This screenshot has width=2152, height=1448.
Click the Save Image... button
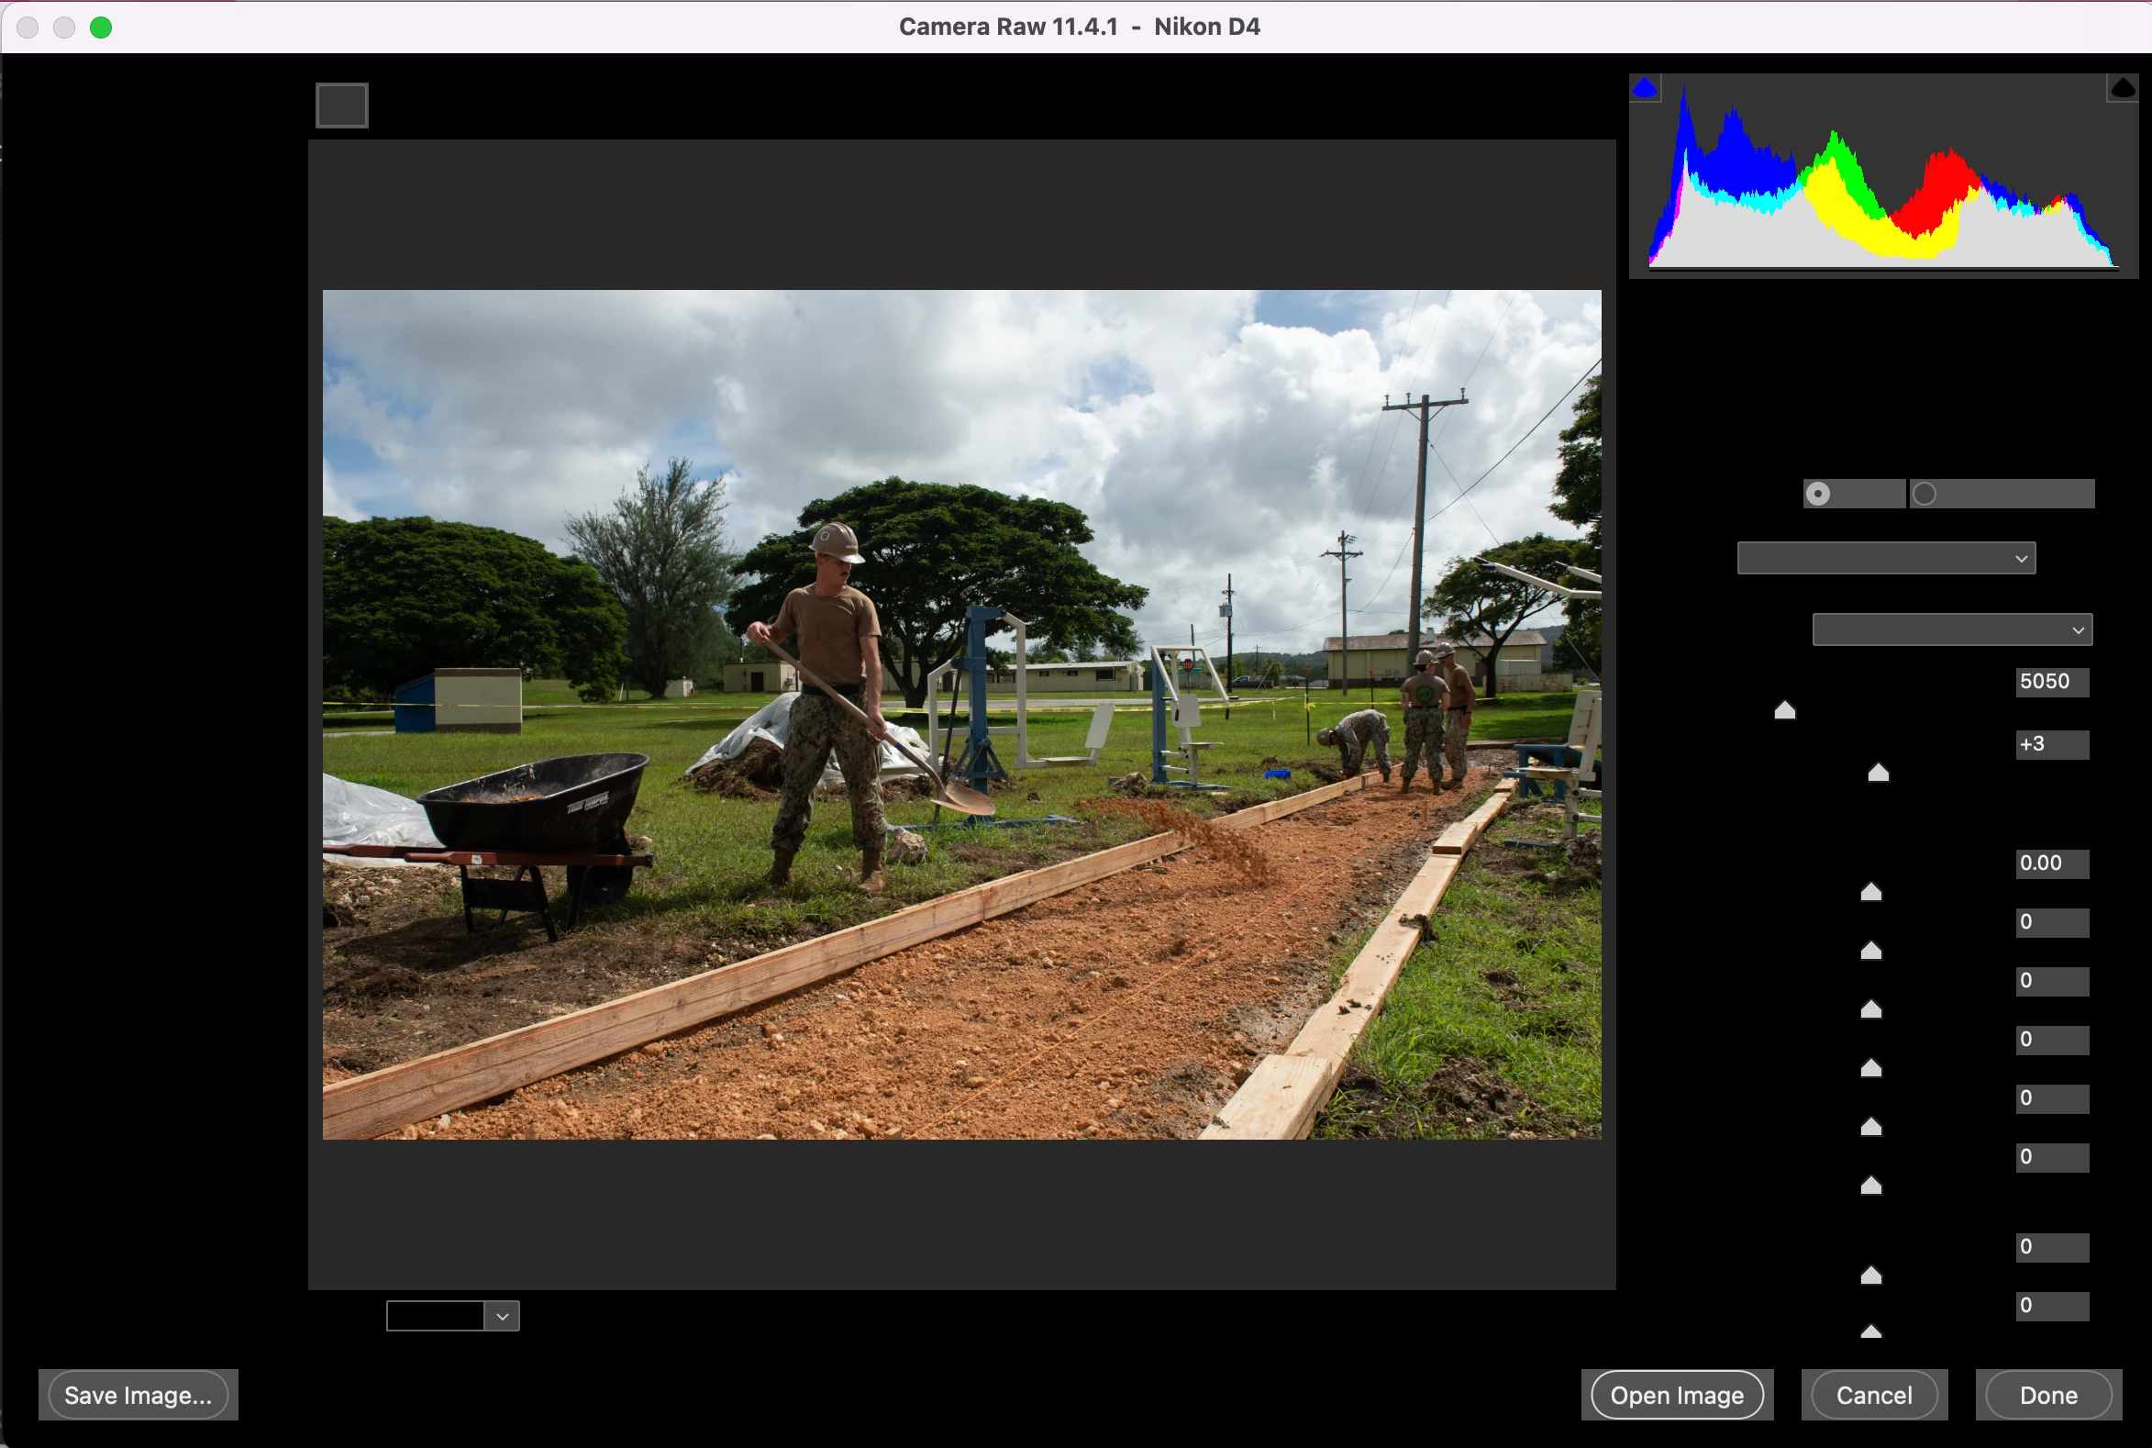pos(139,1395)
